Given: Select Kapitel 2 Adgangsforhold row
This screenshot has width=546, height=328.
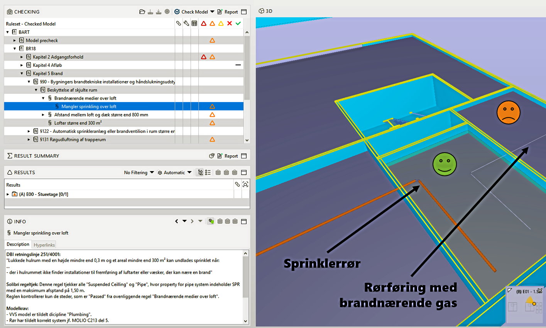Looking at the screenshot, I should click(x=124, y=57).
